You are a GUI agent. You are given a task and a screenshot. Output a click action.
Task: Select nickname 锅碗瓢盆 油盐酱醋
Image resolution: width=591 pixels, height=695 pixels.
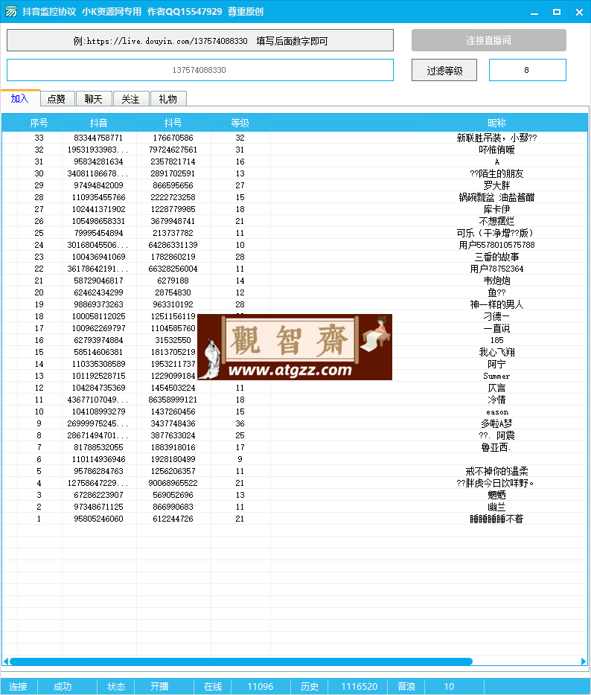pos(496,197)
